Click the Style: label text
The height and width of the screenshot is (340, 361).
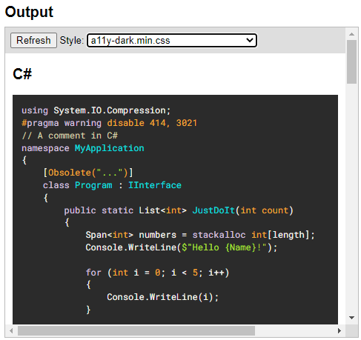[72, 40]
